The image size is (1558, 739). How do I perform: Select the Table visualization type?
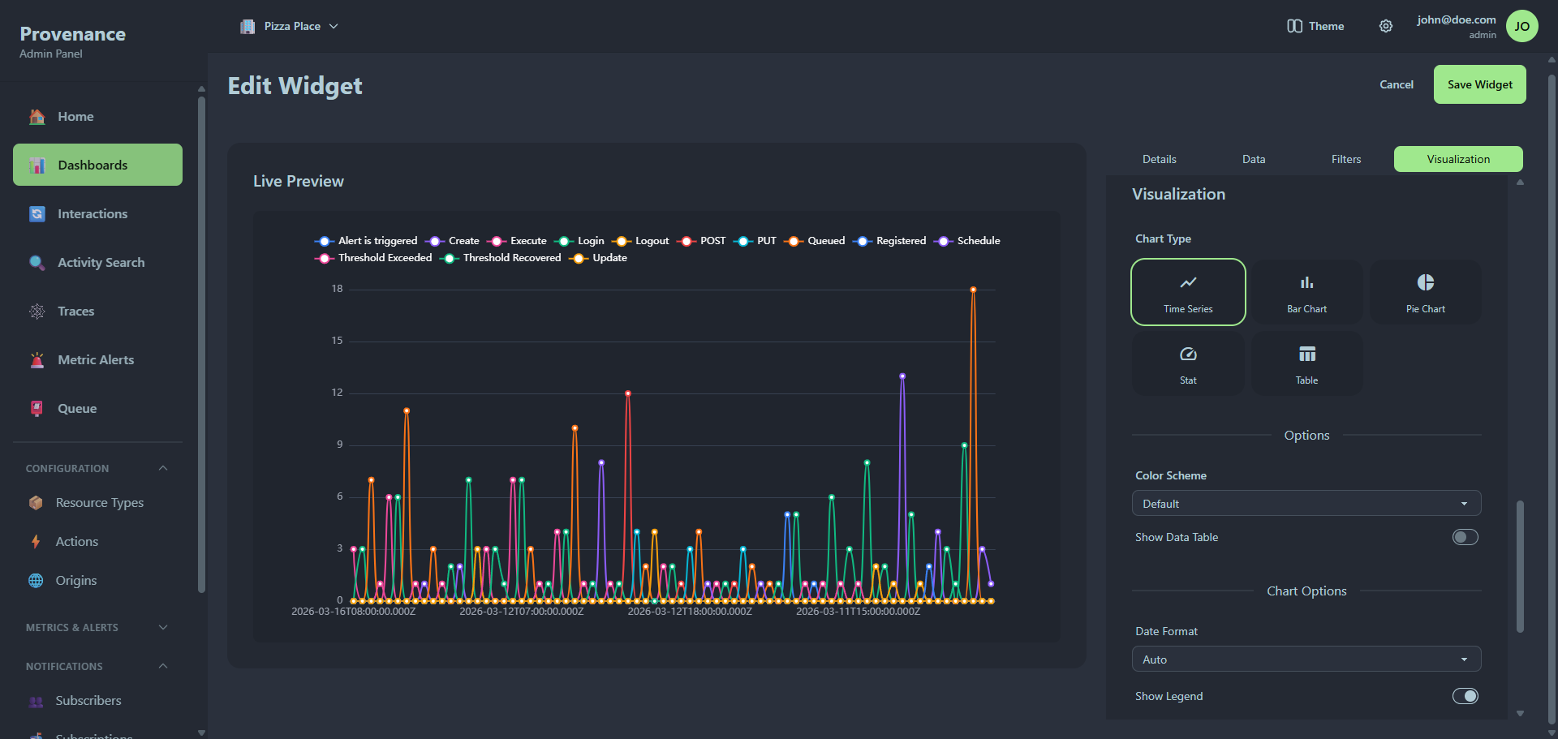[1306, 363]
